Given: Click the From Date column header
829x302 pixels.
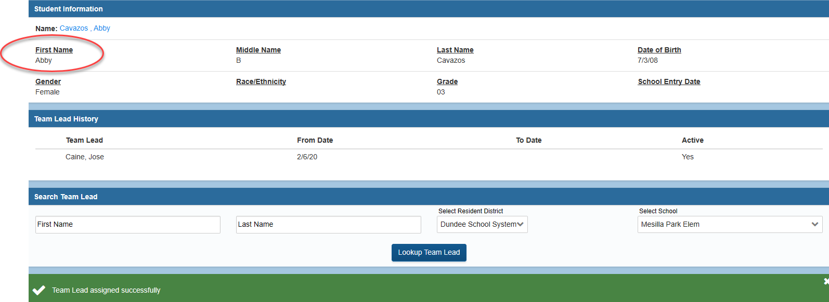Looking at the screenshot, I should click(315, 140).
